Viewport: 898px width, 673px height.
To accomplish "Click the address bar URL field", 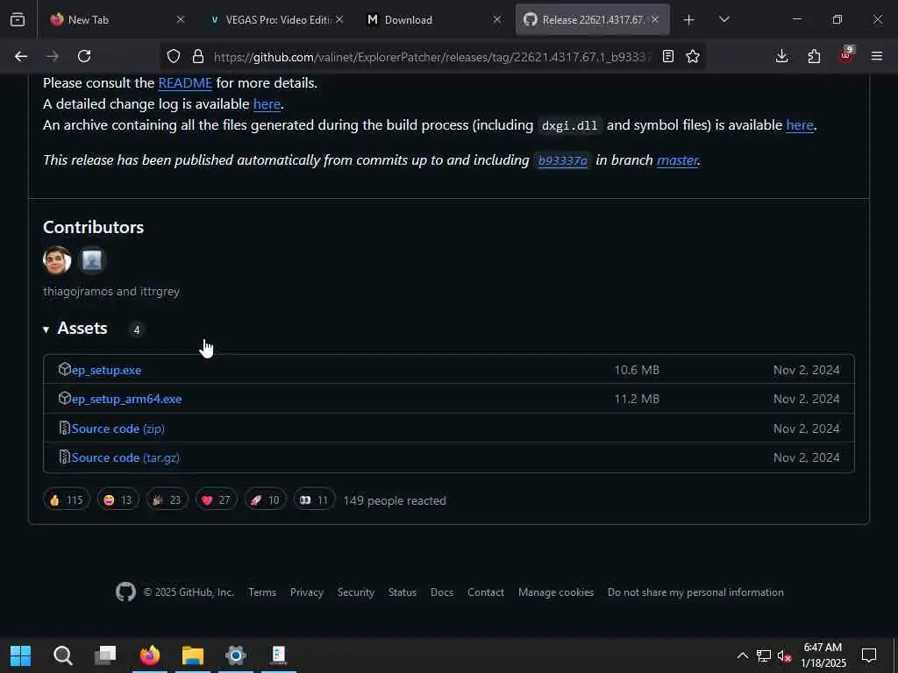I will coord(431,57).
